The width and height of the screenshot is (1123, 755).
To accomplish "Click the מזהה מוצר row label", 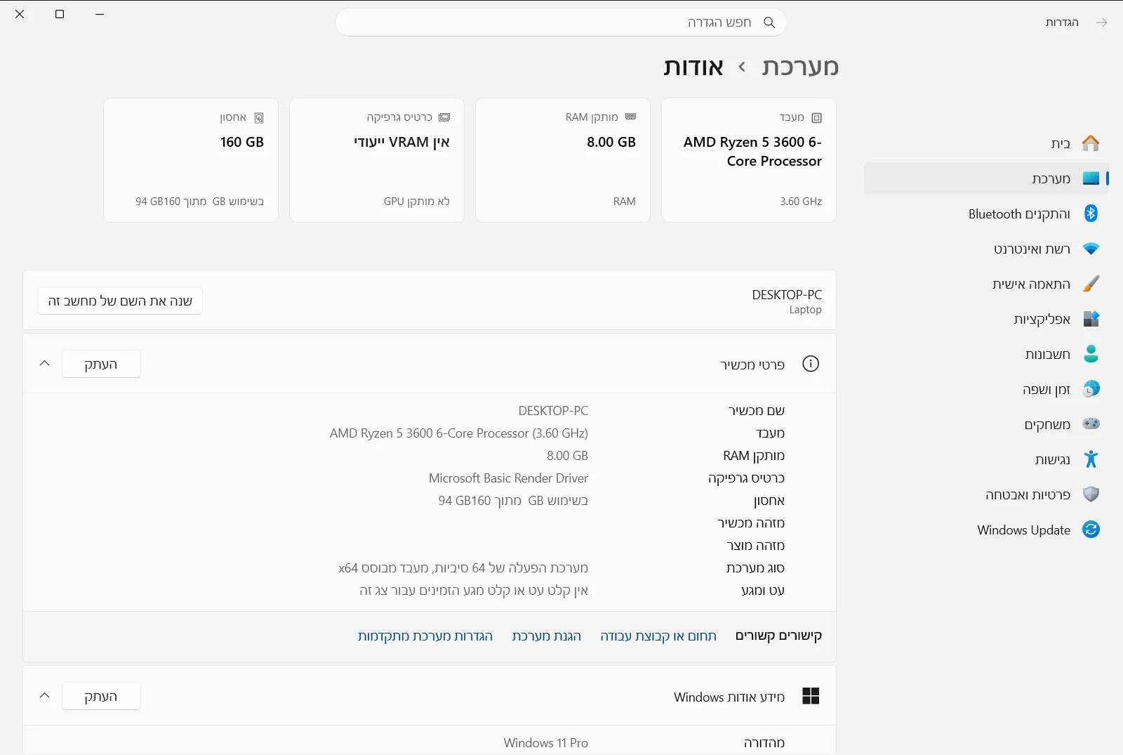I will [755, 546].
